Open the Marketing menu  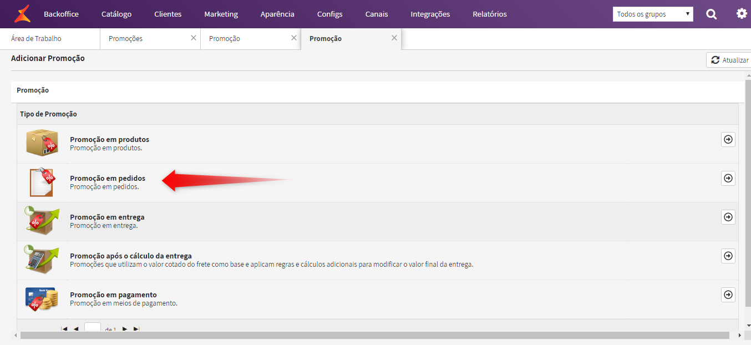click(221, 14)
